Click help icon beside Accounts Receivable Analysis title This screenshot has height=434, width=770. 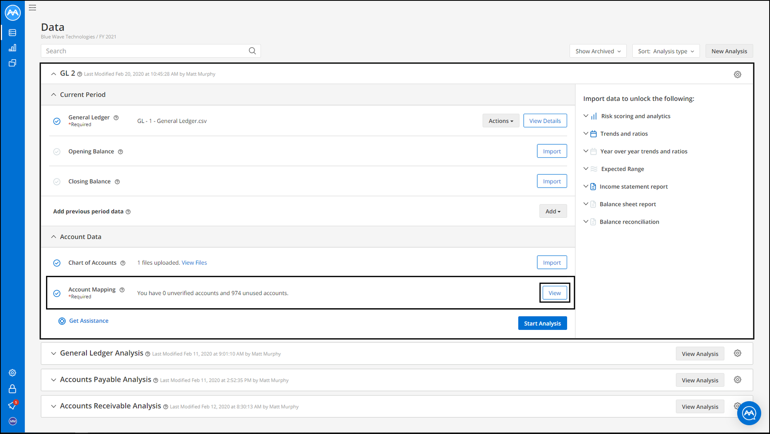[166, 407]
